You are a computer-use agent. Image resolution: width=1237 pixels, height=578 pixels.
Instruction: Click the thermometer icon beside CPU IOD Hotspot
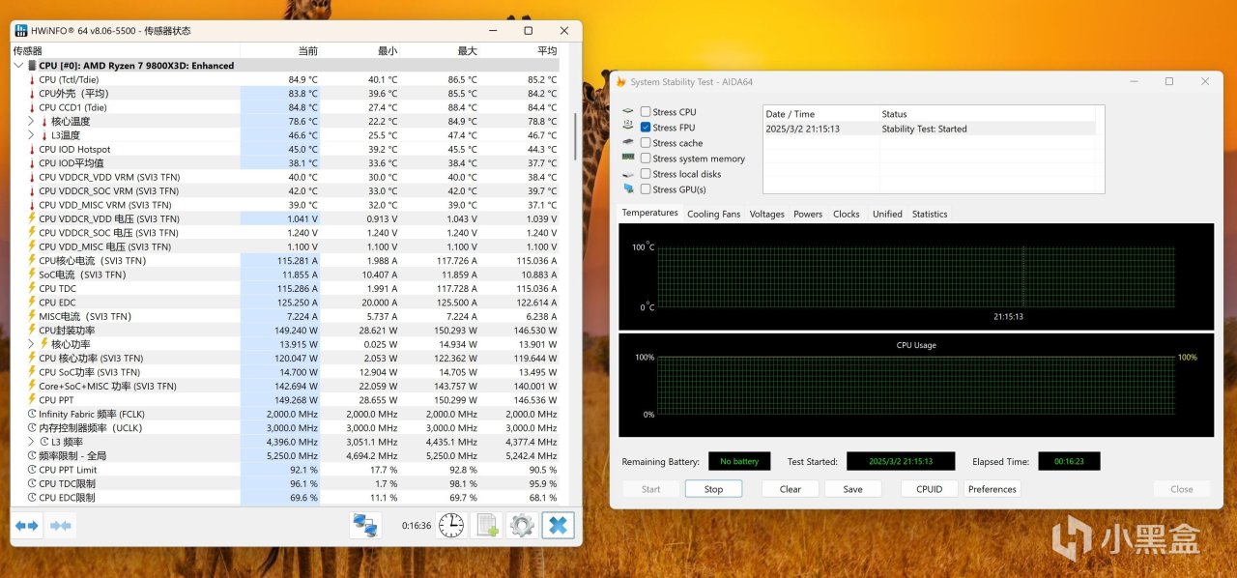pyautogui.click(x=32, y=149)
